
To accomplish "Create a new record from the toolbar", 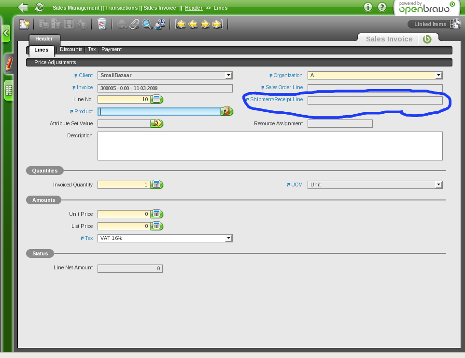I will point(24,24).
